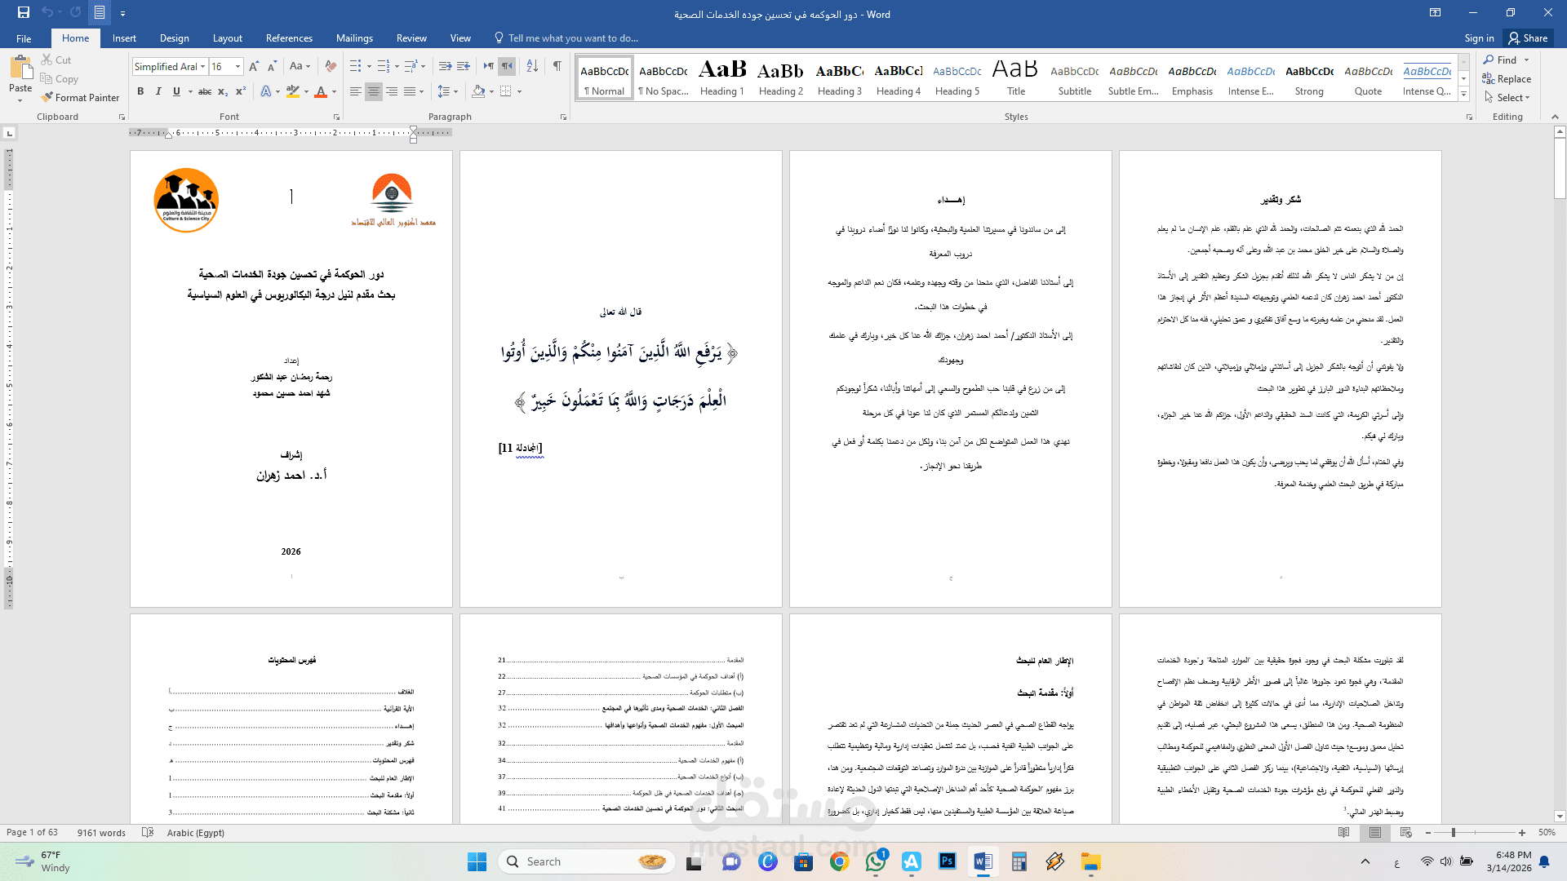Click the Windows Start button
Image resolution: width=1567 pixels, height=881 pixels.
477,861
